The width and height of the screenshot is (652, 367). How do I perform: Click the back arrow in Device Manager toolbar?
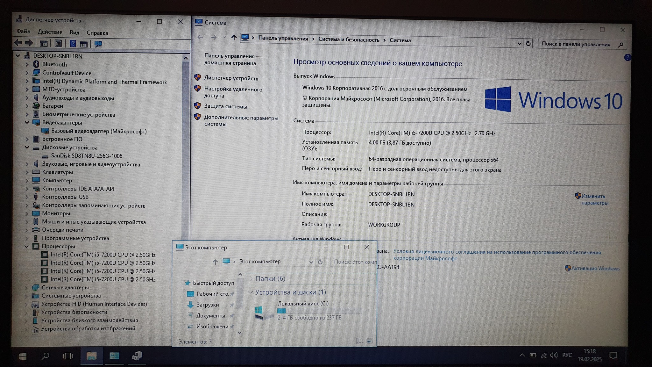tap(18, 43)
